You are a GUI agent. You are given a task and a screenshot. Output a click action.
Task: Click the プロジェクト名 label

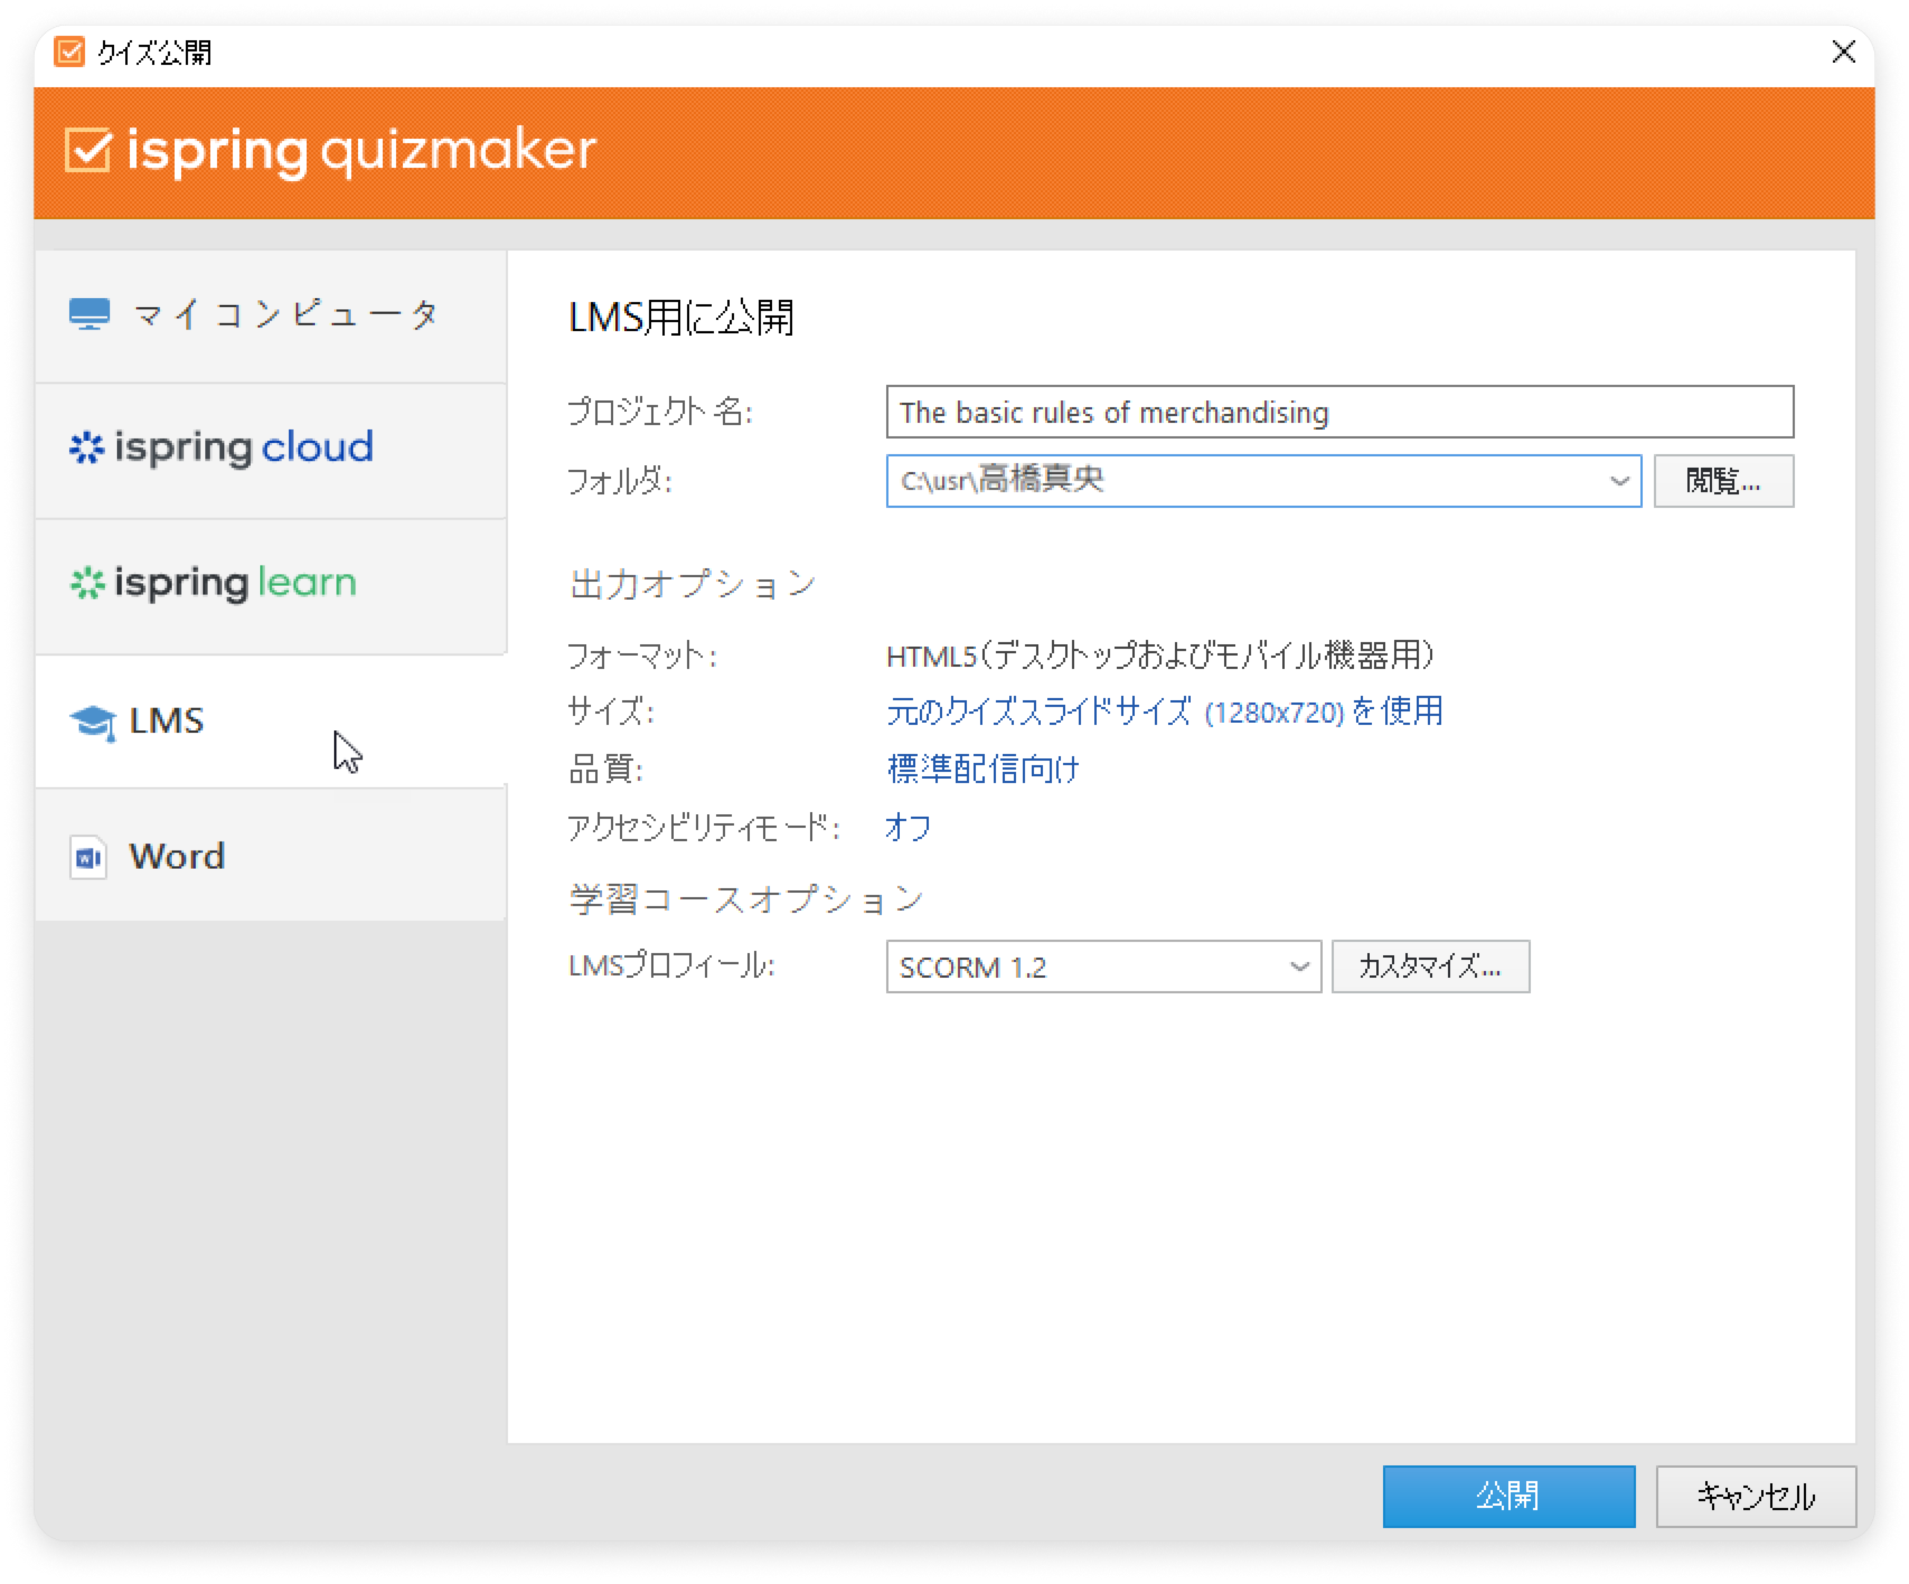tap(660, 412)
